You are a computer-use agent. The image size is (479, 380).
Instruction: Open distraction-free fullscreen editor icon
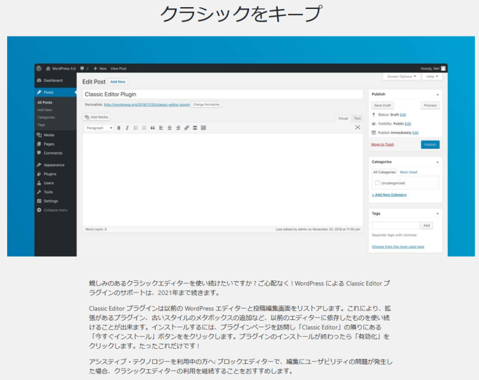click(x=357, y=127)
